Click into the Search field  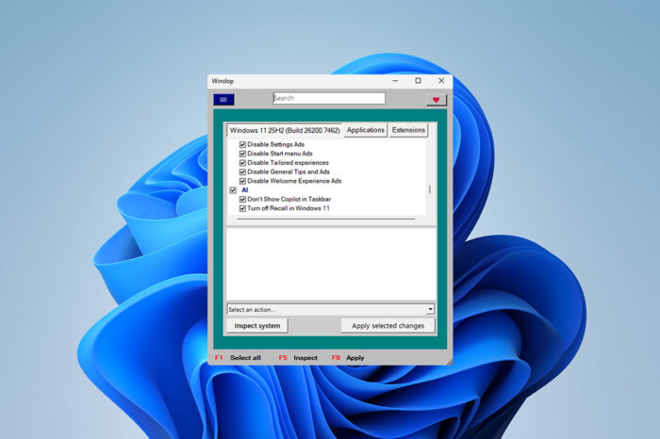click(x=329, y=98)
